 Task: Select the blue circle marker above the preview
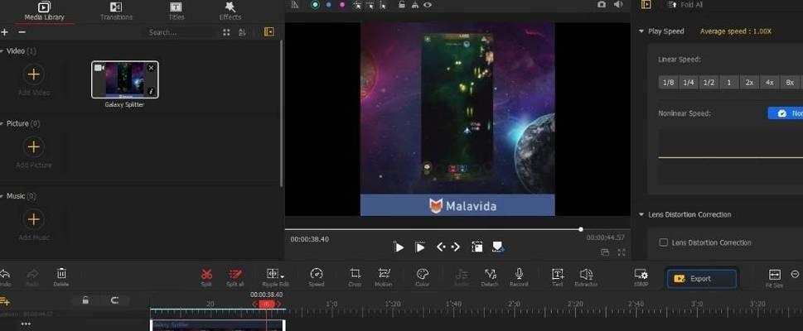(x=328, y=5)
